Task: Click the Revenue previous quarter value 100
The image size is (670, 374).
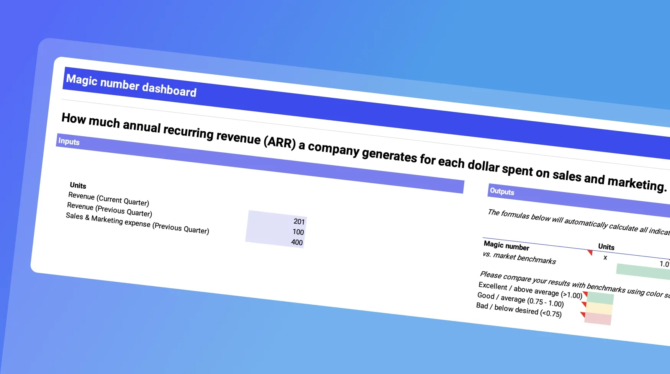Action: click(298, 232)
